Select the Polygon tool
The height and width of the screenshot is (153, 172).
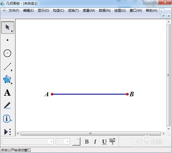(x=7, y=79)
